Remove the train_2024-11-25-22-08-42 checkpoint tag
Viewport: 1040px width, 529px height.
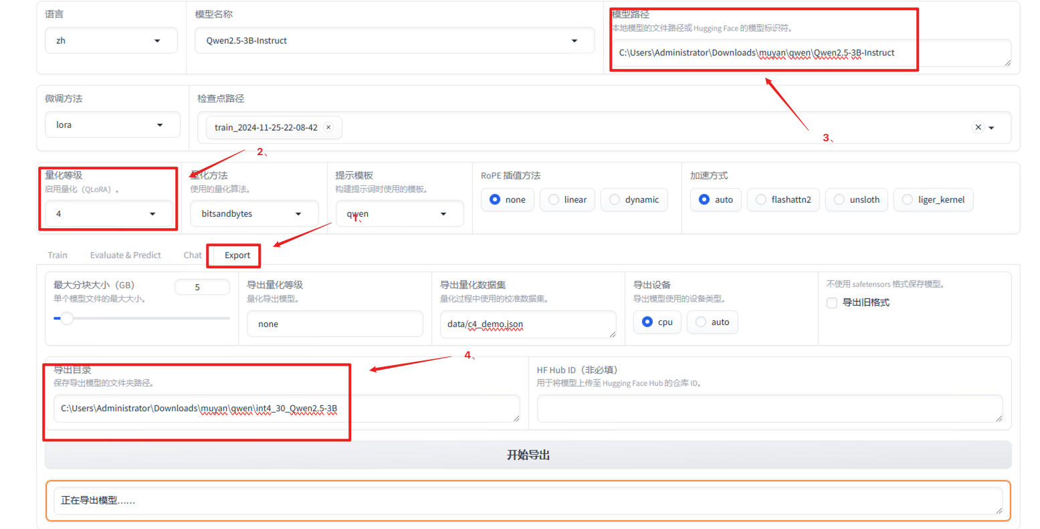click(328, 127)
